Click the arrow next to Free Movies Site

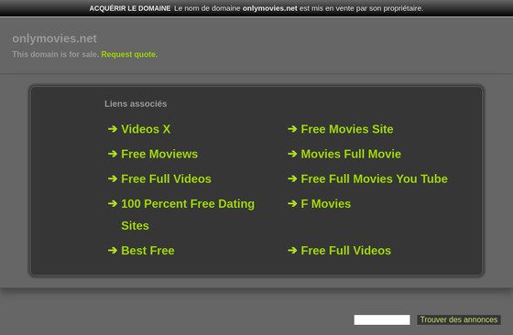pos(292,129)
